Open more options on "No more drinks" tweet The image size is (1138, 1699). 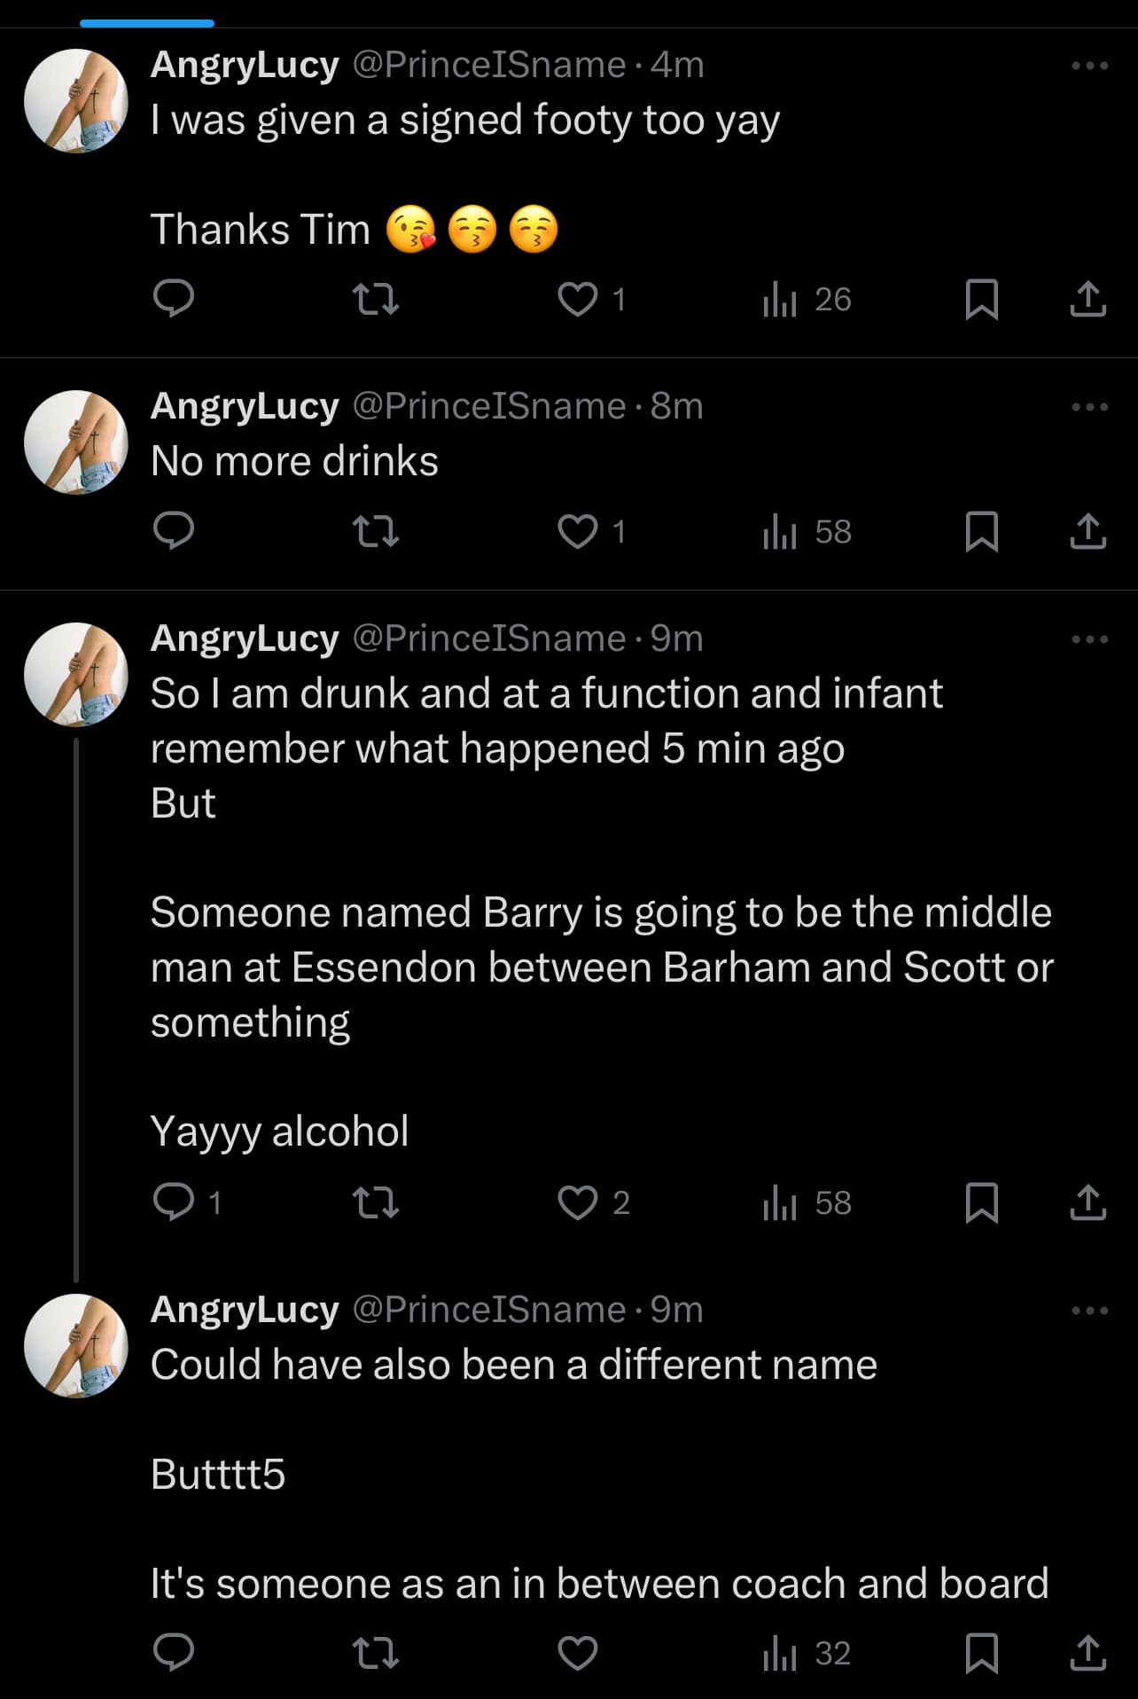point(1089,407)
